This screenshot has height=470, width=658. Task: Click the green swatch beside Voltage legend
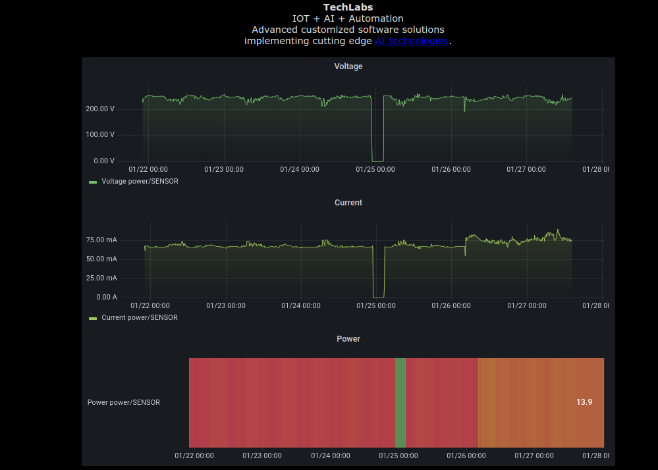(x=93, y=181)
